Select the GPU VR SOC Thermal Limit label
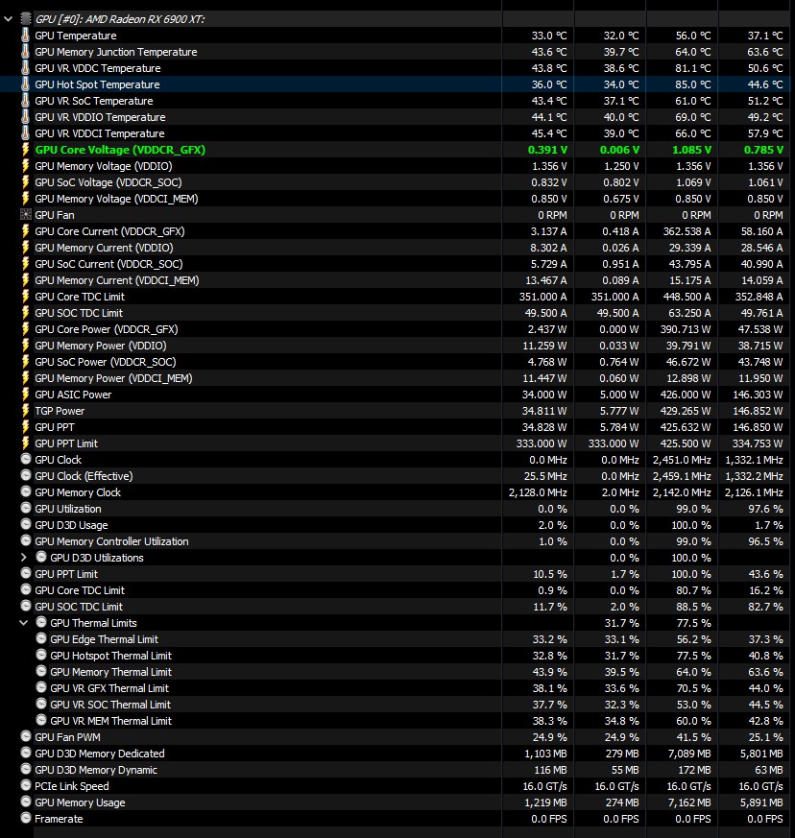This screenshot has height=838, width=795. coord(110,705)
